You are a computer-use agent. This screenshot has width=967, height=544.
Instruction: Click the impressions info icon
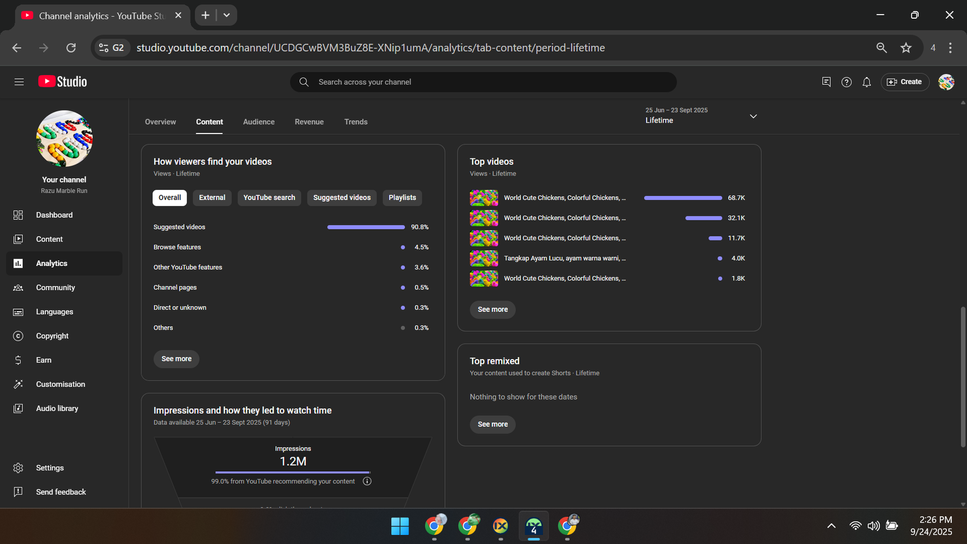[x=367, y=481]
